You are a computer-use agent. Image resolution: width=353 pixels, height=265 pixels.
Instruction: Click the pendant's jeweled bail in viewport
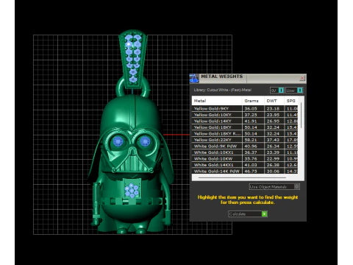[133, 60]
